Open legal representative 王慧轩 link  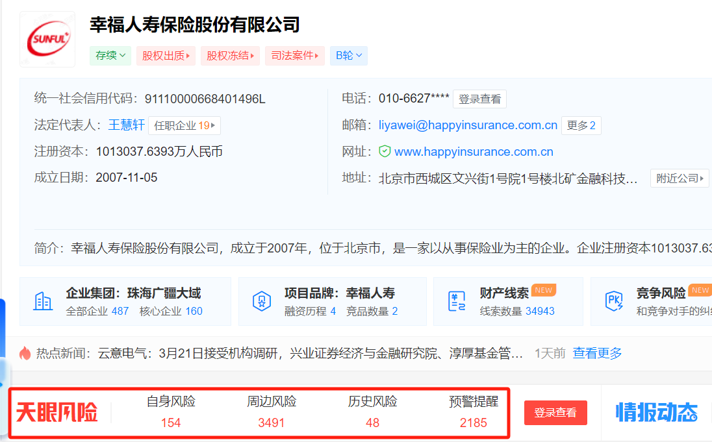tap(126, 125)
